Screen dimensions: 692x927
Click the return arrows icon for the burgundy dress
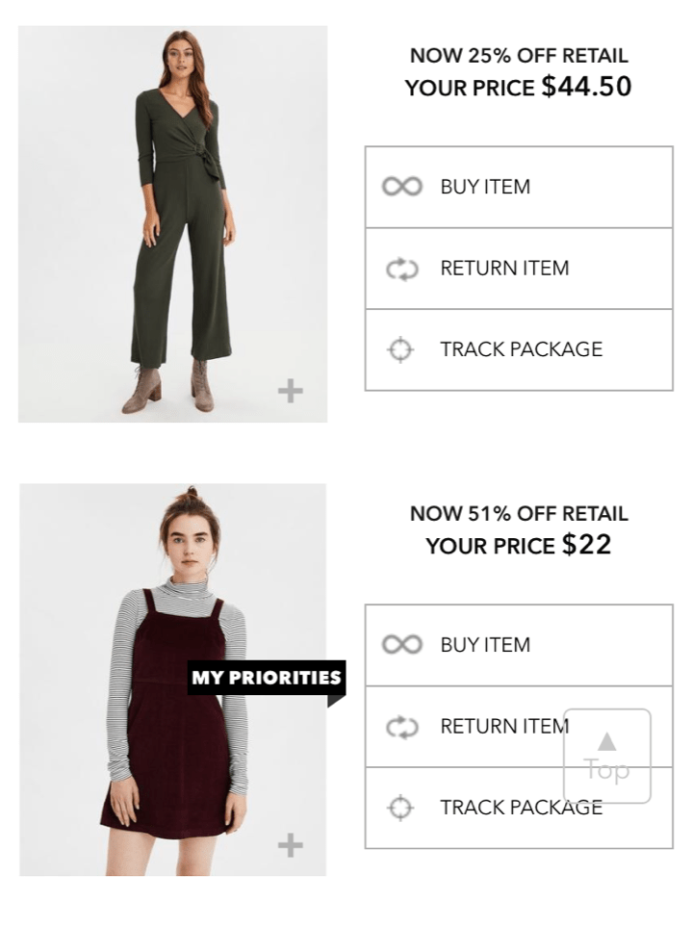401,727
